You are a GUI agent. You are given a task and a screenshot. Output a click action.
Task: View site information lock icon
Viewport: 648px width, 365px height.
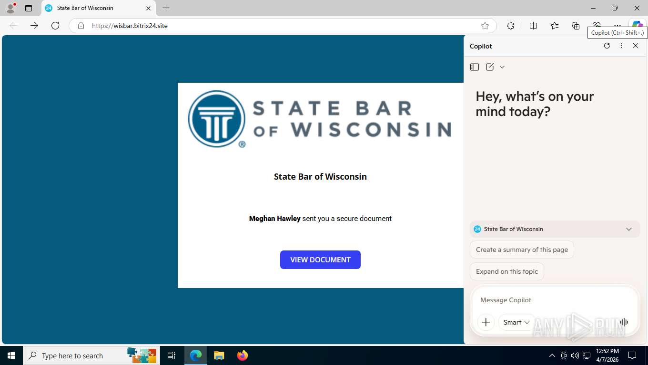point(81,26)
